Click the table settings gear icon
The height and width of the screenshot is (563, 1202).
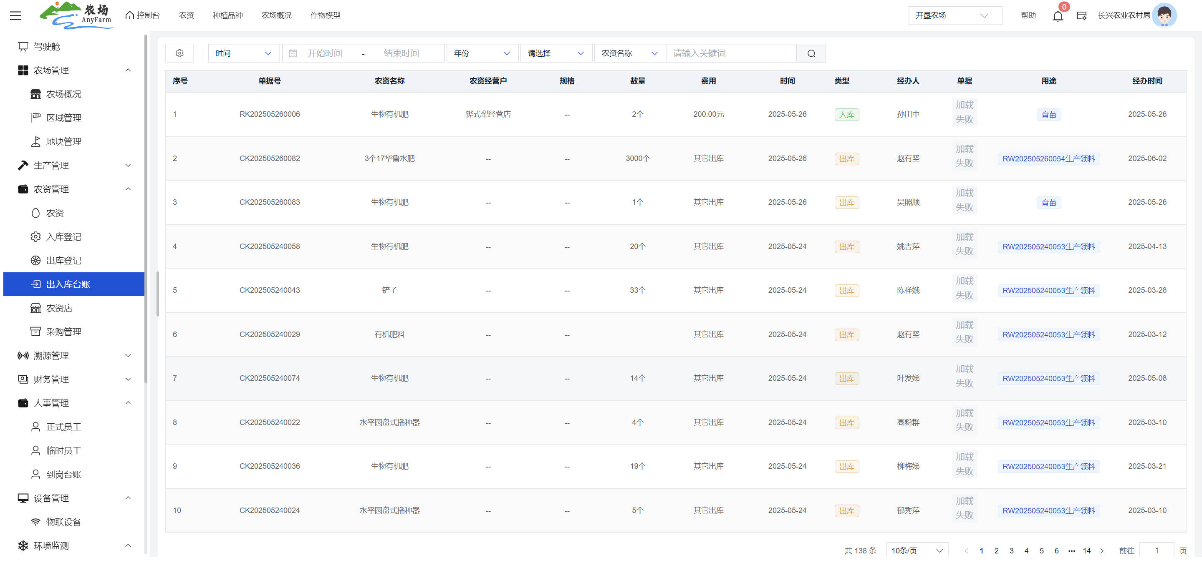[x=179, y=53]
